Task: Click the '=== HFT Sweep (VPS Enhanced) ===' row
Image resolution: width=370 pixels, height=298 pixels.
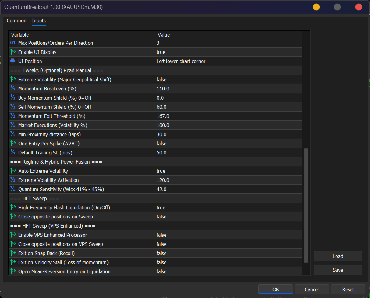Action: tap(155, 226)
